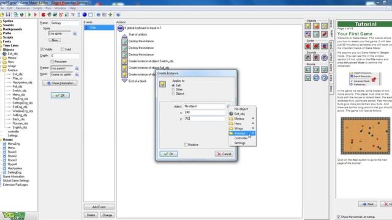The height and width of the screenshot is (220, 392).
Task: Select Previous Room action icon
Action: [x=308, y=70]
